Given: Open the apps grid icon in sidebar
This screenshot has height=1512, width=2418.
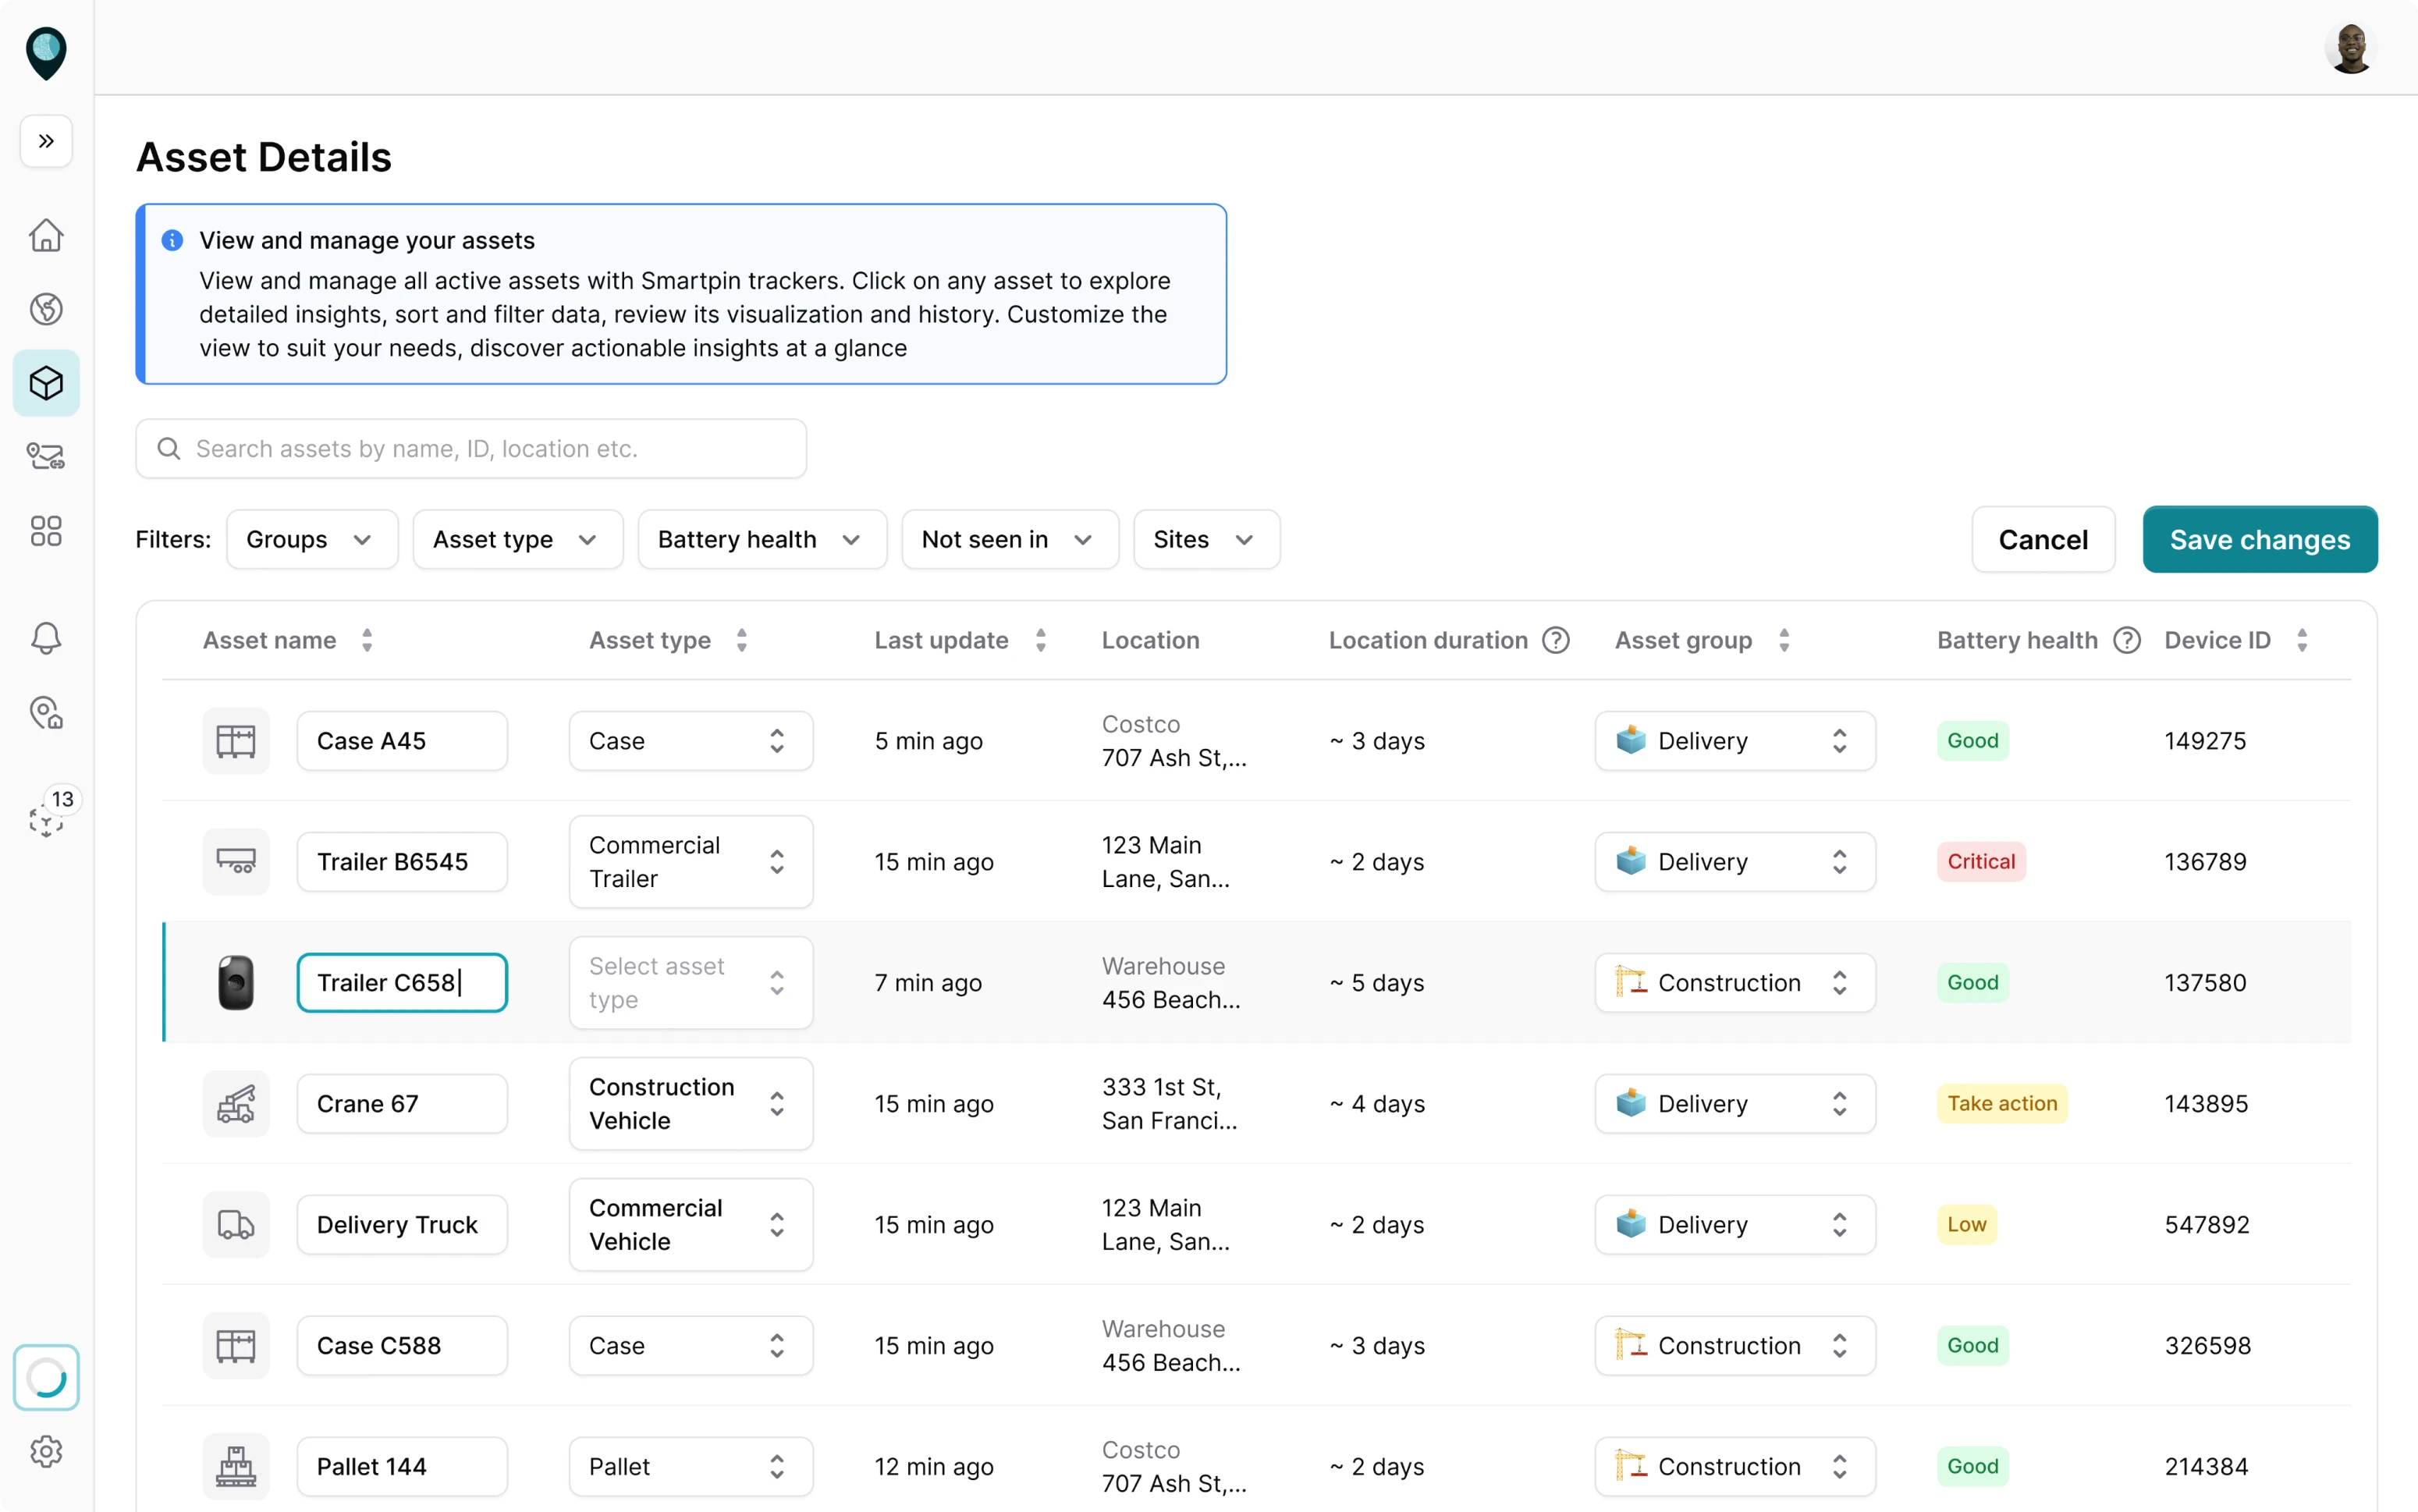Looking at the screenshot, I should pos(46,531).
